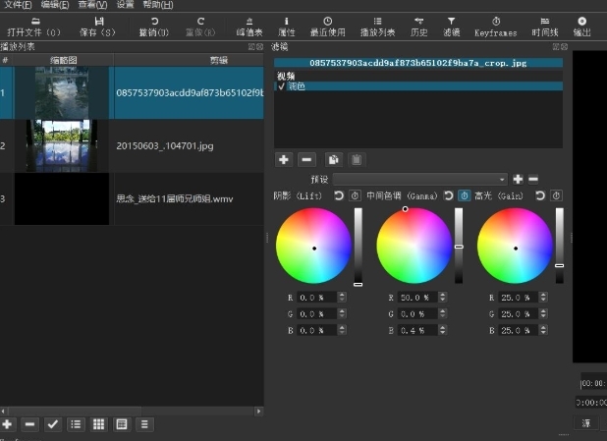The image size is (607, 441).
Task: Save the current settings as a preset
Action: (x=518, y=180)
